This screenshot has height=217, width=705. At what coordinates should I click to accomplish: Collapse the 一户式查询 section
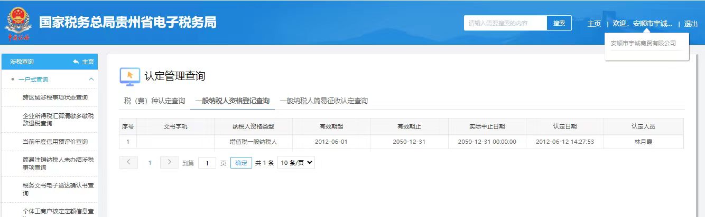coord(91,80)
